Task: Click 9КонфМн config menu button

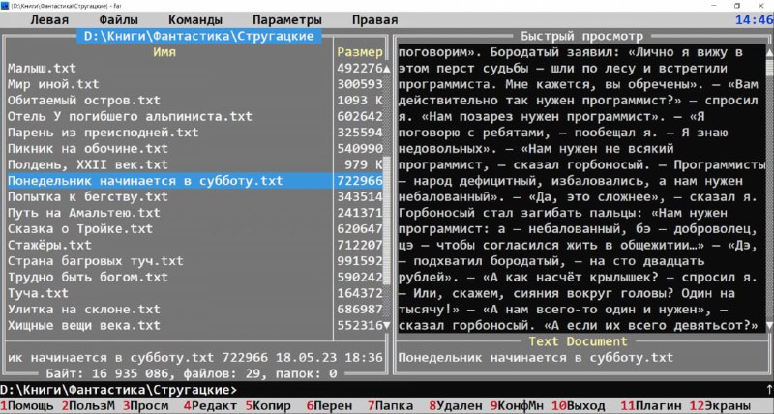Action: [517, 406]
